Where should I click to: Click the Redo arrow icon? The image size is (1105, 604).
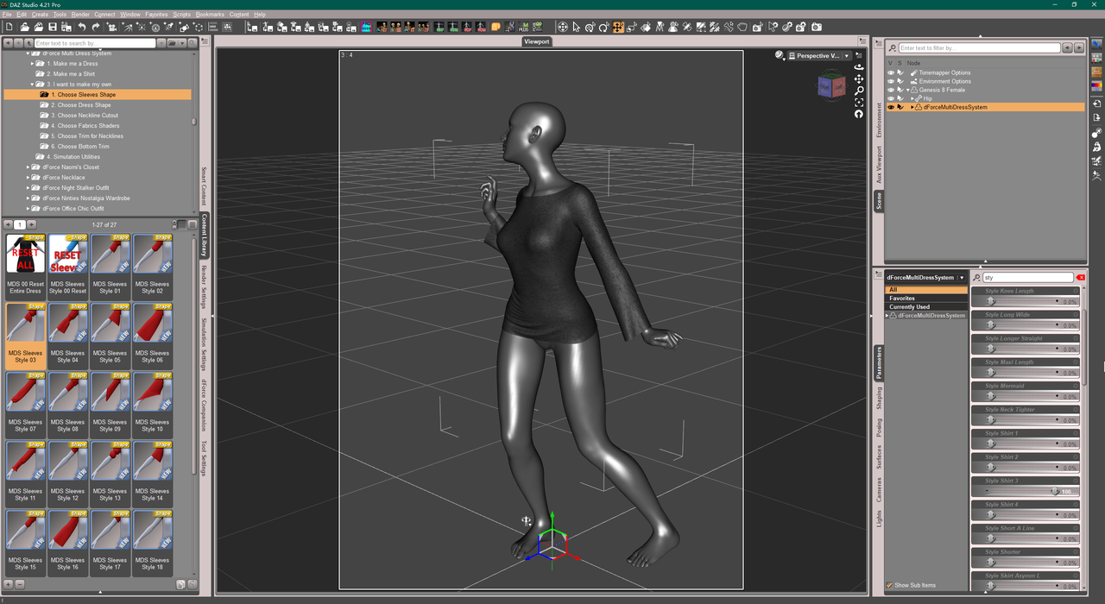(x=96, y=28)
